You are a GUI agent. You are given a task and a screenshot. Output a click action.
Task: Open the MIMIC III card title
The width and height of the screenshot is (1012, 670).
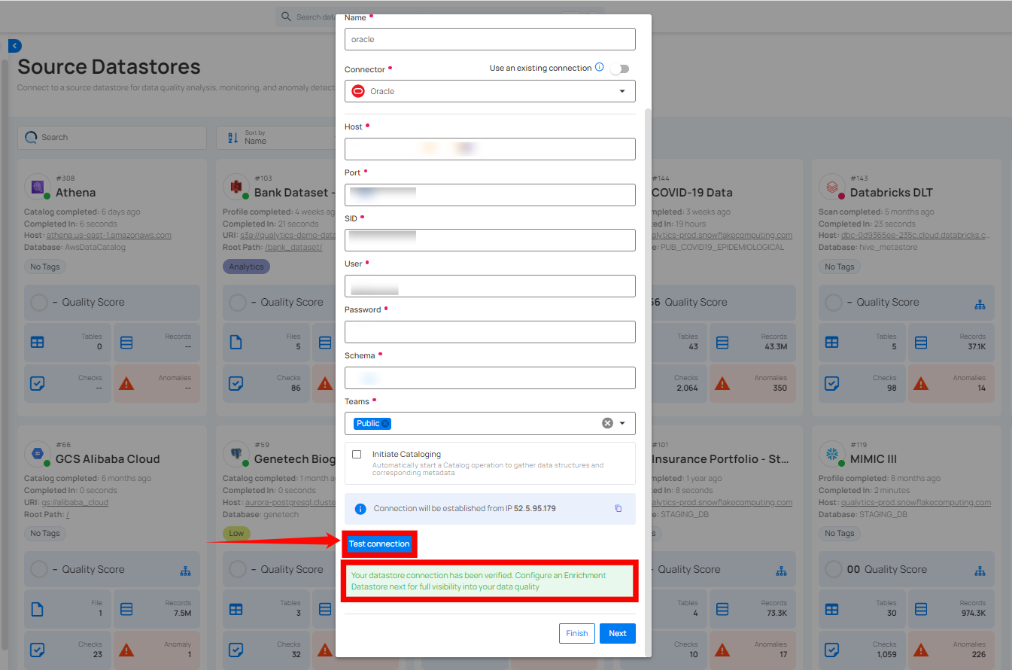tap(874, 459)
